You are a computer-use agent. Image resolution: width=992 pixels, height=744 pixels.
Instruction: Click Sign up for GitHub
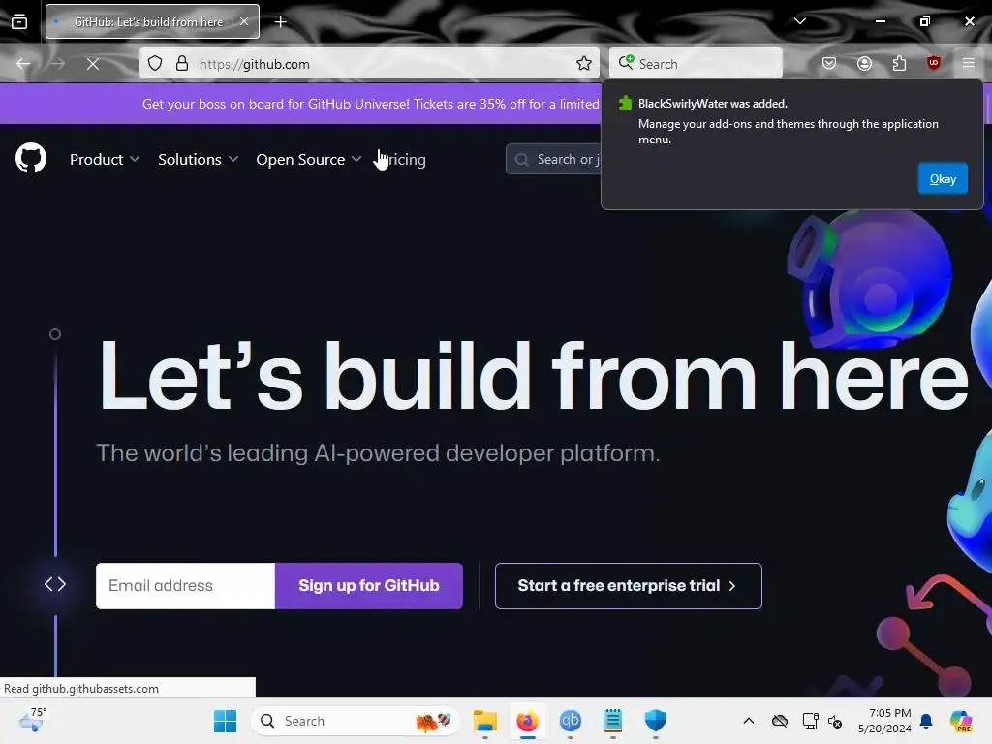(x=369, y=586)
